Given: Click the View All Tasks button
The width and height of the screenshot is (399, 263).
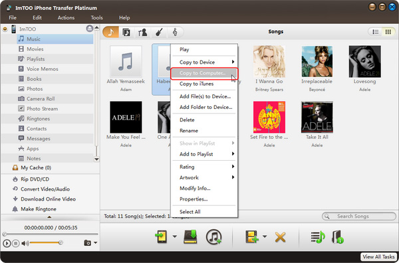Looking at the screenshot, I should [379, 256].
